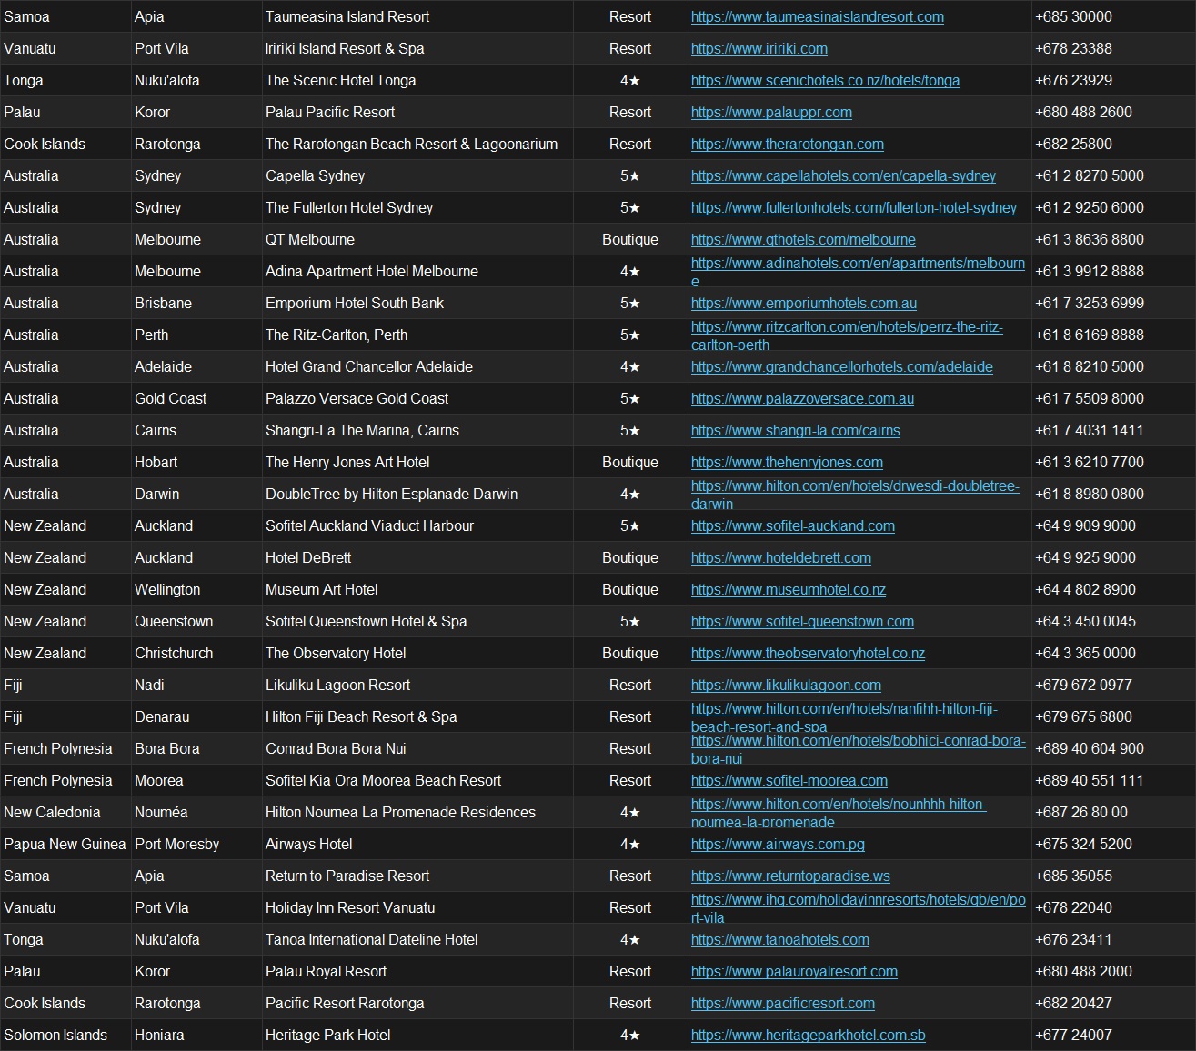The image size is (1196, 1051).
Task: Follow the palauroyalresort.com link
Action: click(794, 971)
